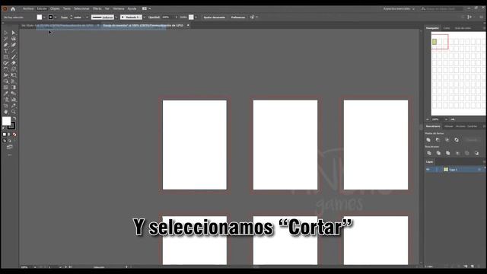Switch to the Navegador panel tab
Viewport: 487px width, 274px height.
pyautogui.click(x=432, y=28)
